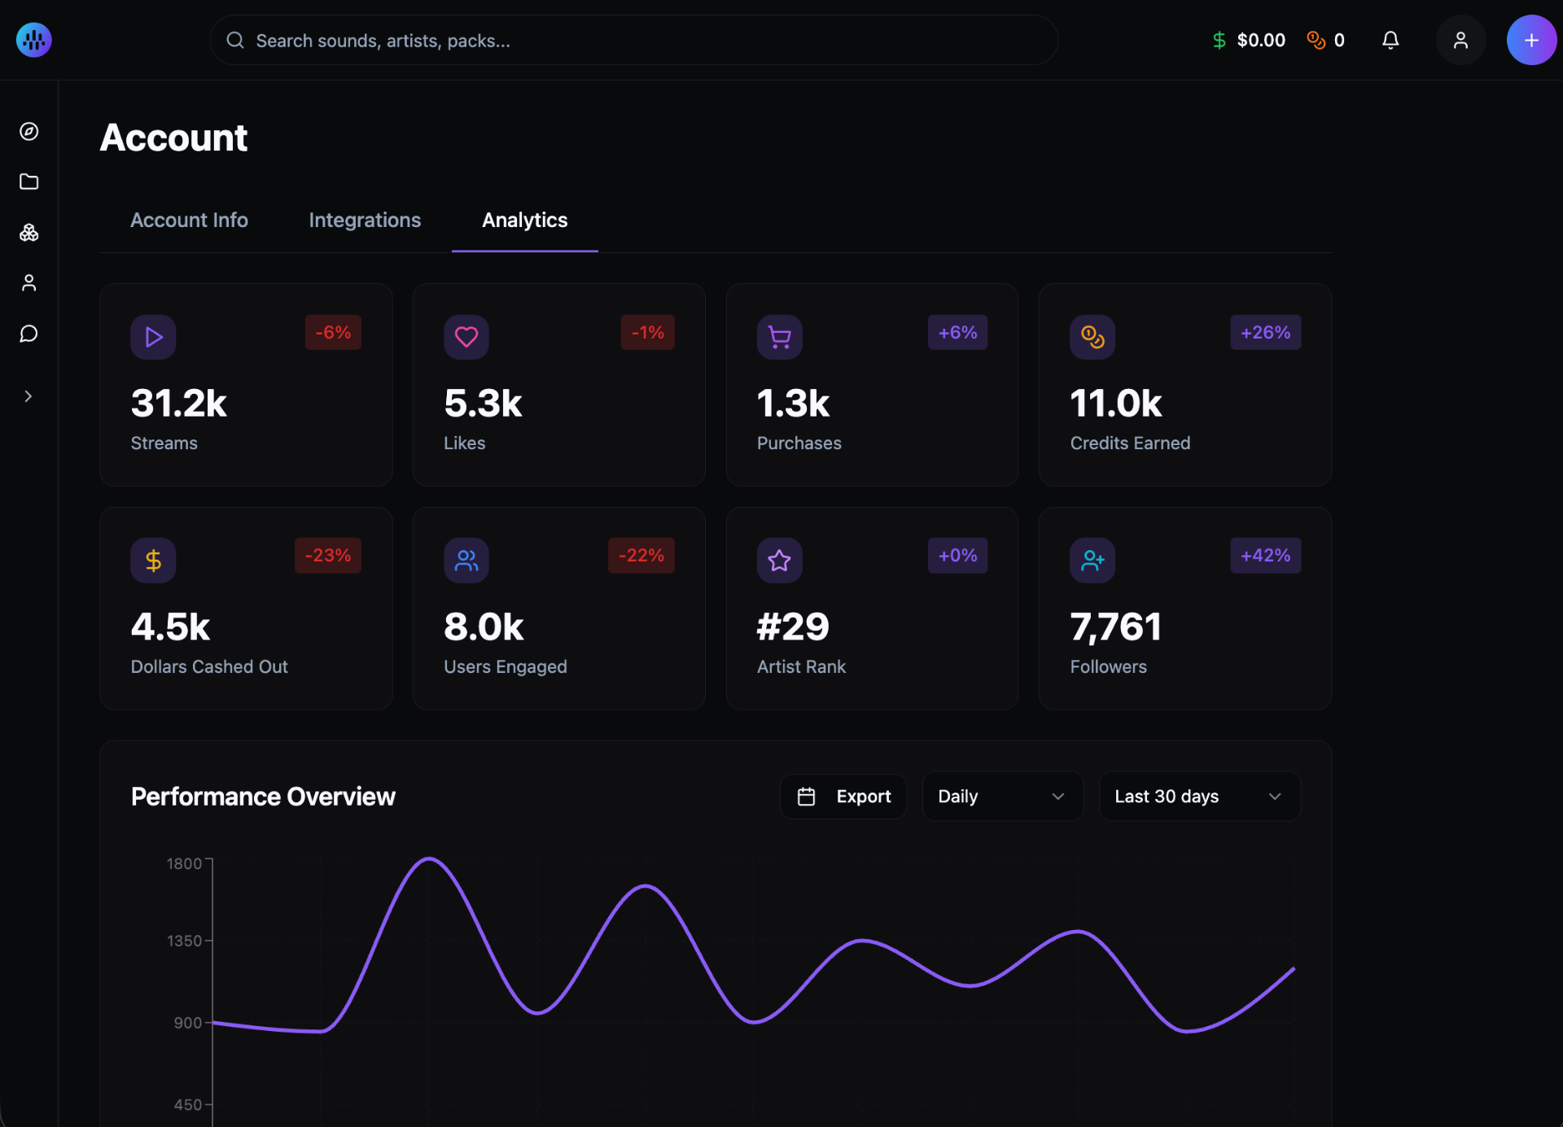
Task: Click the stacked cubes sidebar icon
Action: [29, 233]
